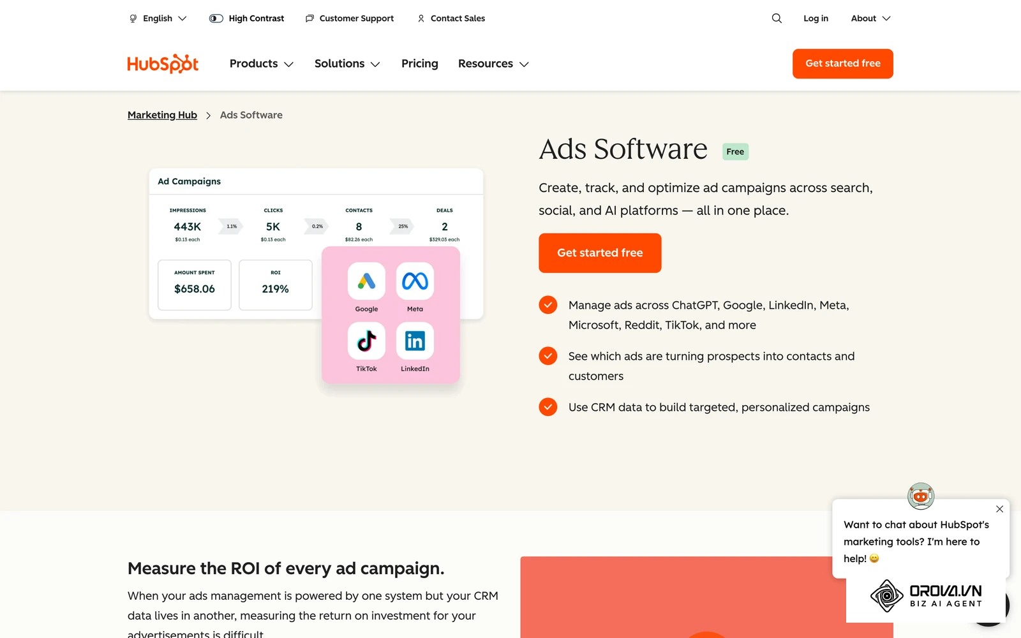1021x638 pixels.
Task: Click the ROI 219% card
Action: click(276, 285)
